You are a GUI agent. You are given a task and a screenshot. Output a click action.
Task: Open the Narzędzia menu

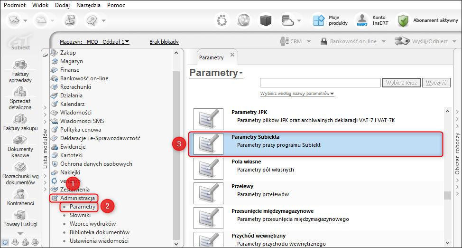[x=88, y=5]
